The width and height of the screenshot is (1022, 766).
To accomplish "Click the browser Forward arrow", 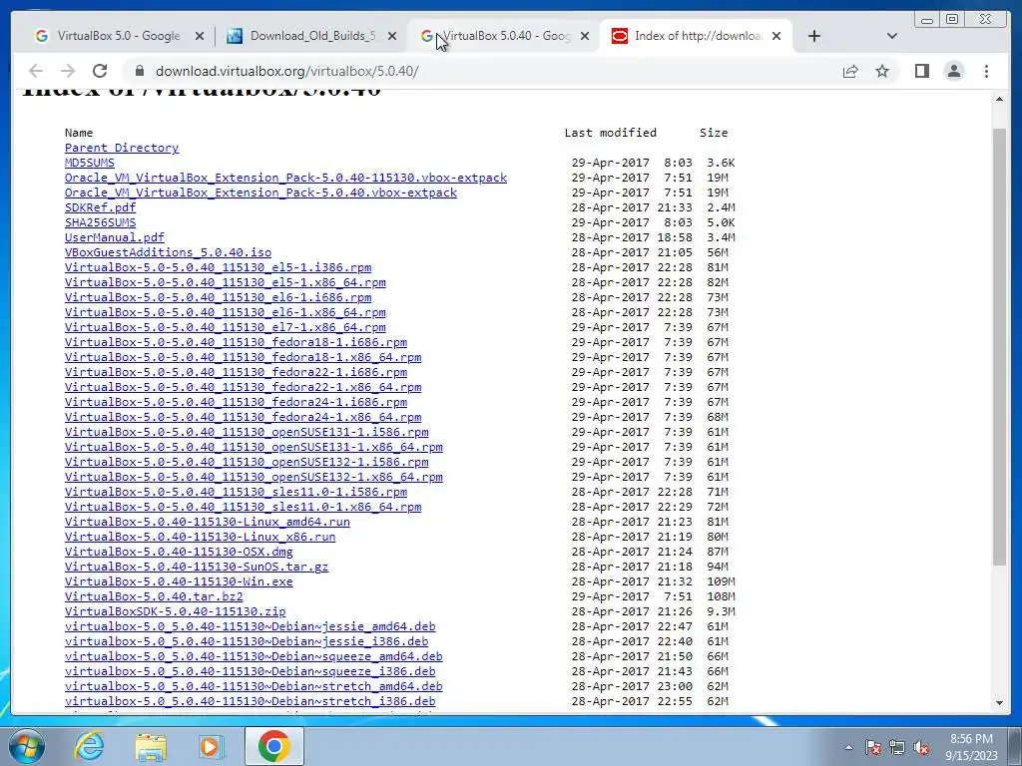I will (x=68, y=71).
